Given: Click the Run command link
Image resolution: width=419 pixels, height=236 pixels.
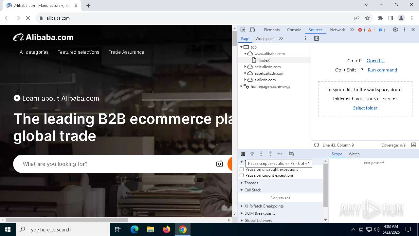Looking at the screenshot, I should coord(382,70).
